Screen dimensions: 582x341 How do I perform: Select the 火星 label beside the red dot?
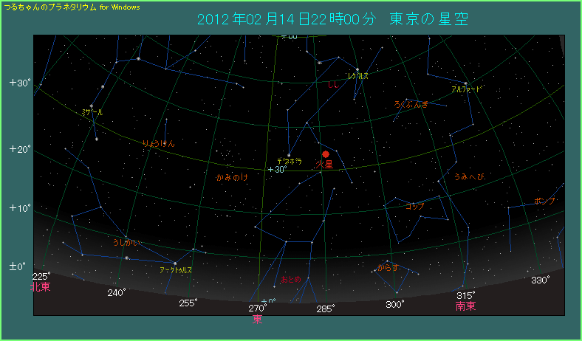click(324, 165)
